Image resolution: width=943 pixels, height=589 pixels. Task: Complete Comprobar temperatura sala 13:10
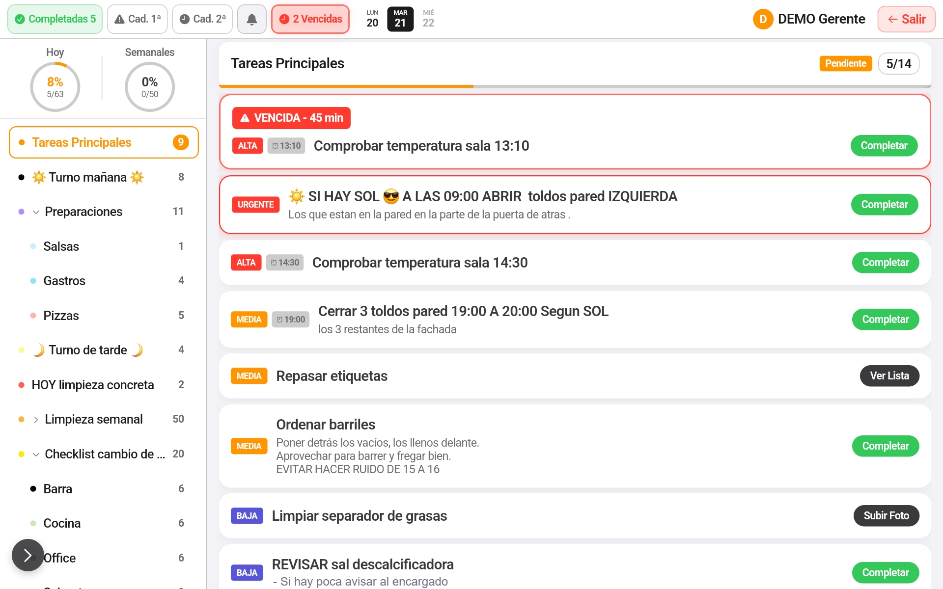884,146
